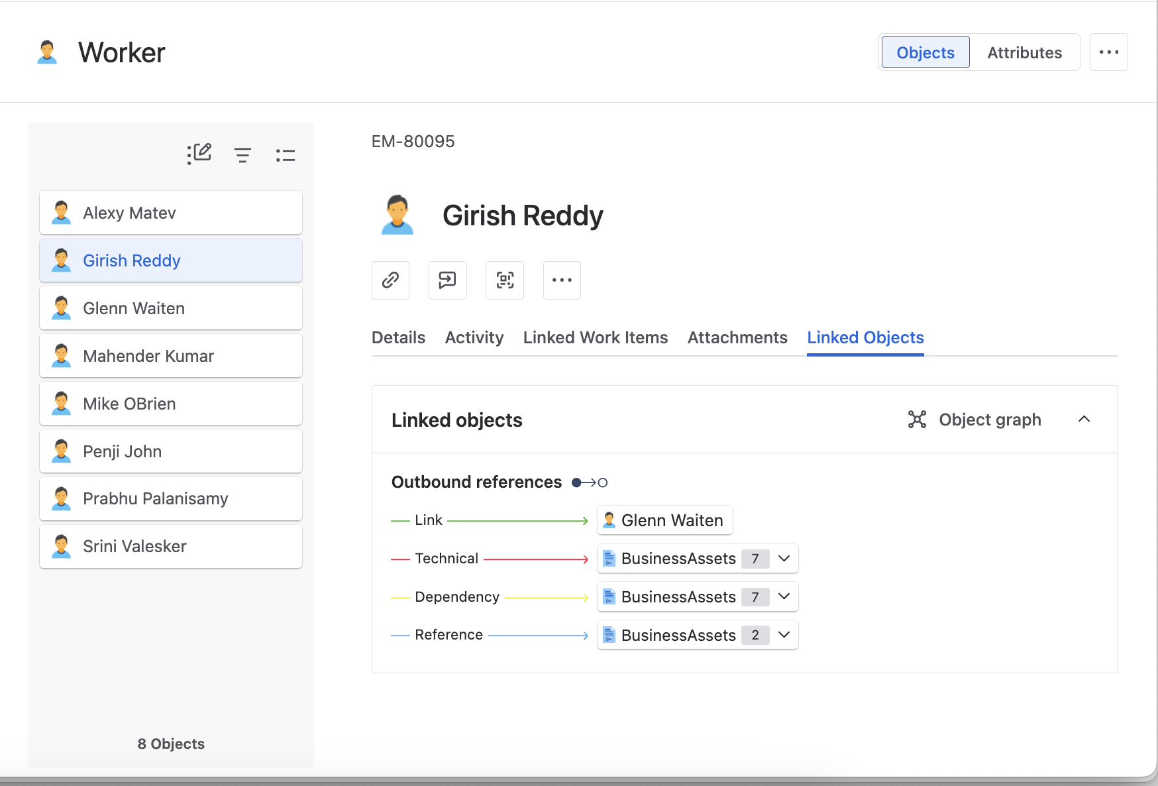This screenshot has height=786, width=1158.
Task: Open the Activity tab
Action: (474, 337)
